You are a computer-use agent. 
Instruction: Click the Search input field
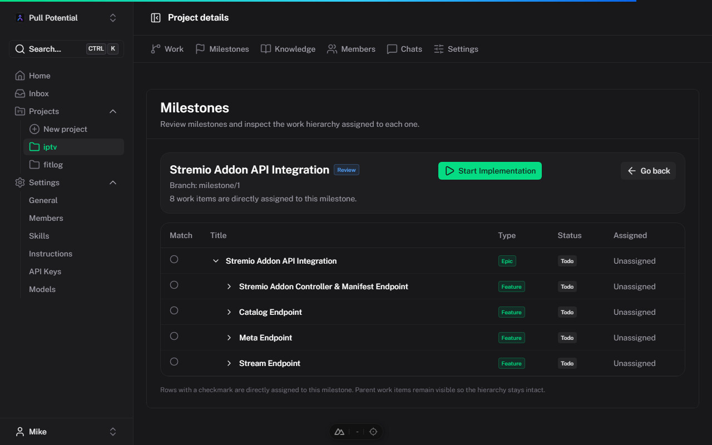point(66,49)
